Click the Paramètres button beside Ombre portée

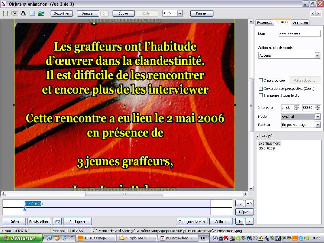pyautogui.click(x=305, y=80)
